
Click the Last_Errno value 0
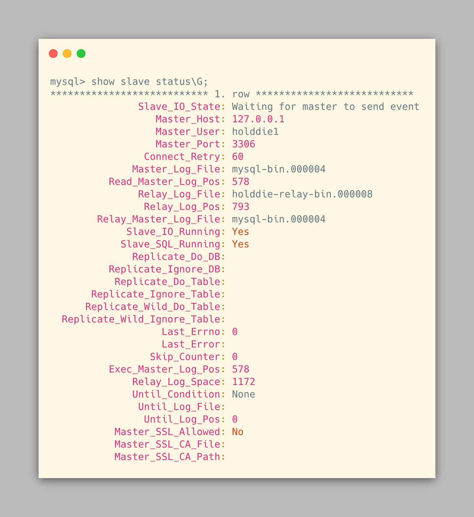pyautogui.click(x=235, y=332)
